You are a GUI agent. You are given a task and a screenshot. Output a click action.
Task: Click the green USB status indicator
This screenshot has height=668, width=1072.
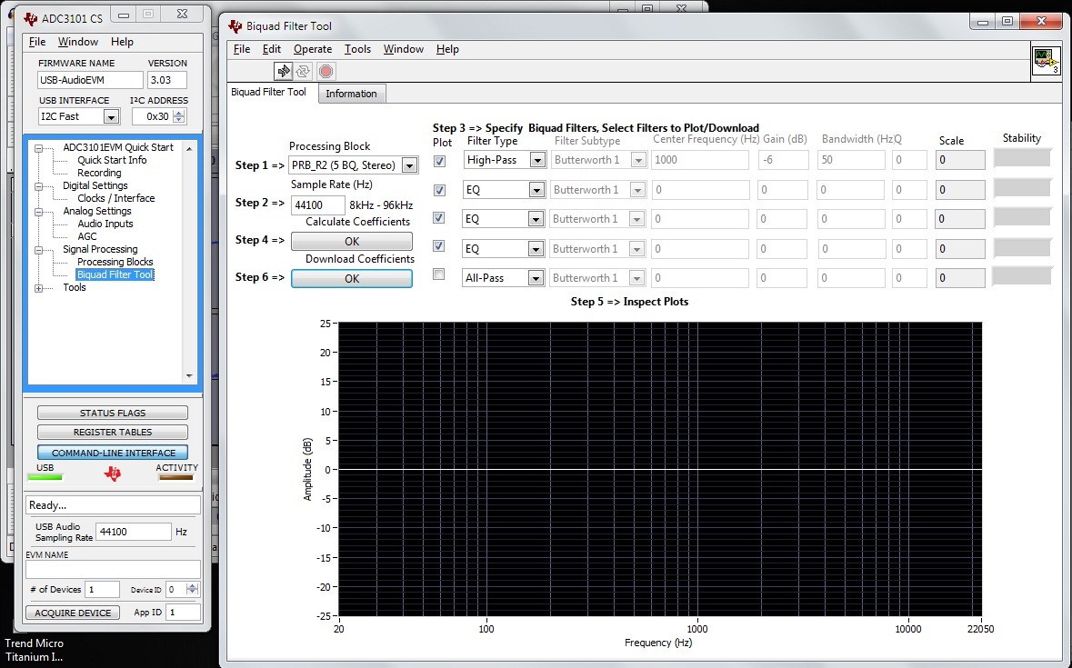point(45,476)
